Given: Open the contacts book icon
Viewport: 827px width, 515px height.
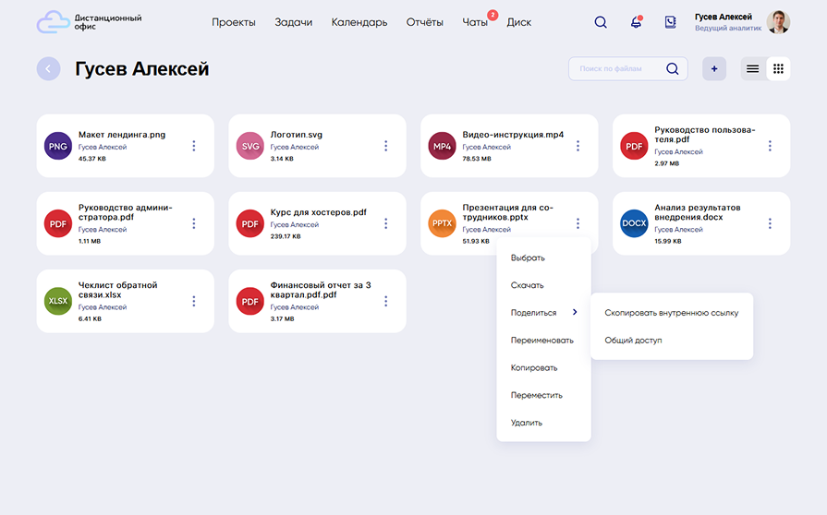Looking at the screenshot, I should pyautogui.click(x=671, y=22).
